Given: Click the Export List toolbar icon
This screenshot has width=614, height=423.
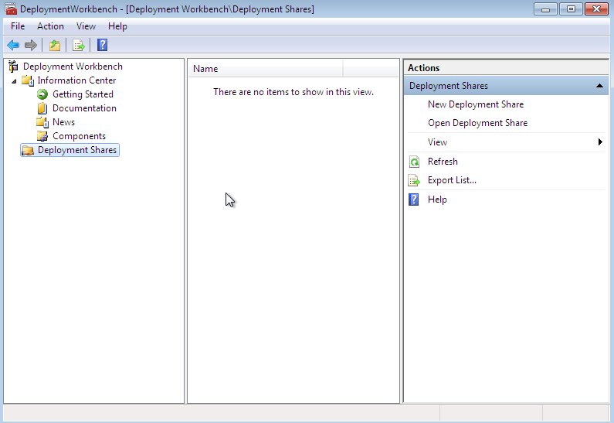Looking at the screenshot, I should click(x=78, y=45).
